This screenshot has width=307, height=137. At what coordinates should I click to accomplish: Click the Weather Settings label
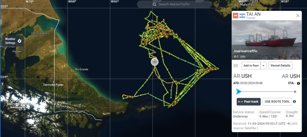pyautogui.click(x=10, y=41)
